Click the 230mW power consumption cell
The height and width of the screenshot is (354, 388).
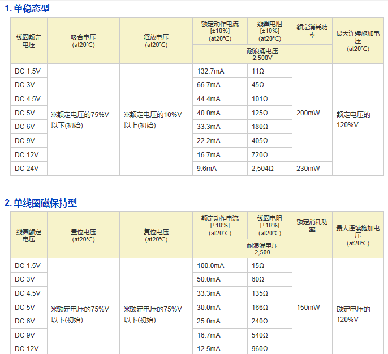[x=308, y=169]
